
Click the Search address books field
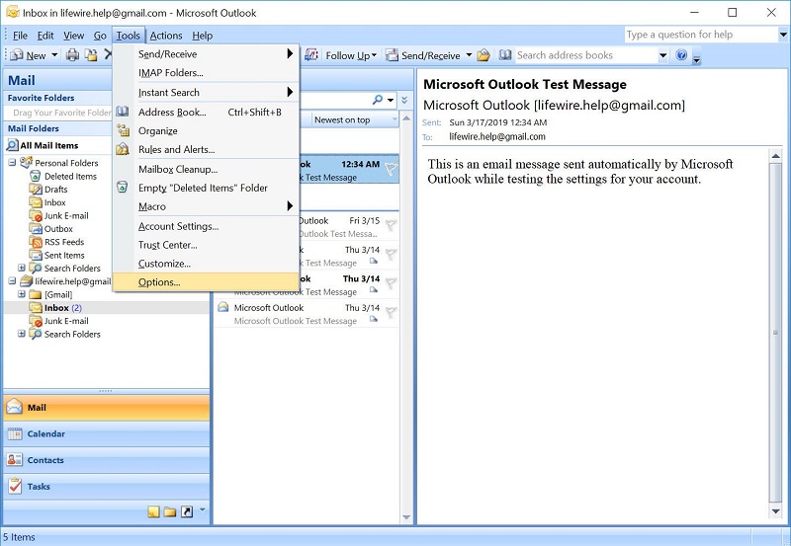click(x=585, y=55)
